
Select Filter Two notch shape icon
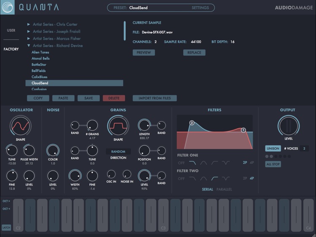[x=226, y=178]
